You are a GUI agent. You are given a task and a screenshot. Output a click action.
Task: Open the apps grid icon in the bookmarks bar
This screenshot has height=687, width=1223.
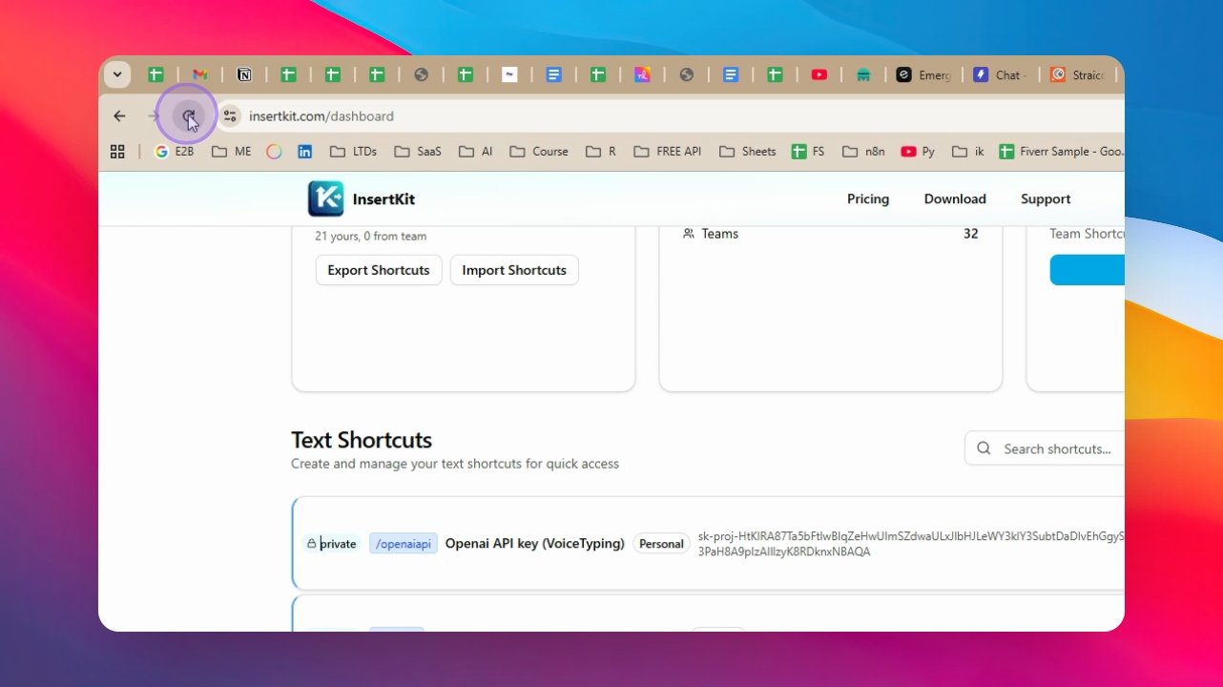pyautogui.click(x=117, y=152)
